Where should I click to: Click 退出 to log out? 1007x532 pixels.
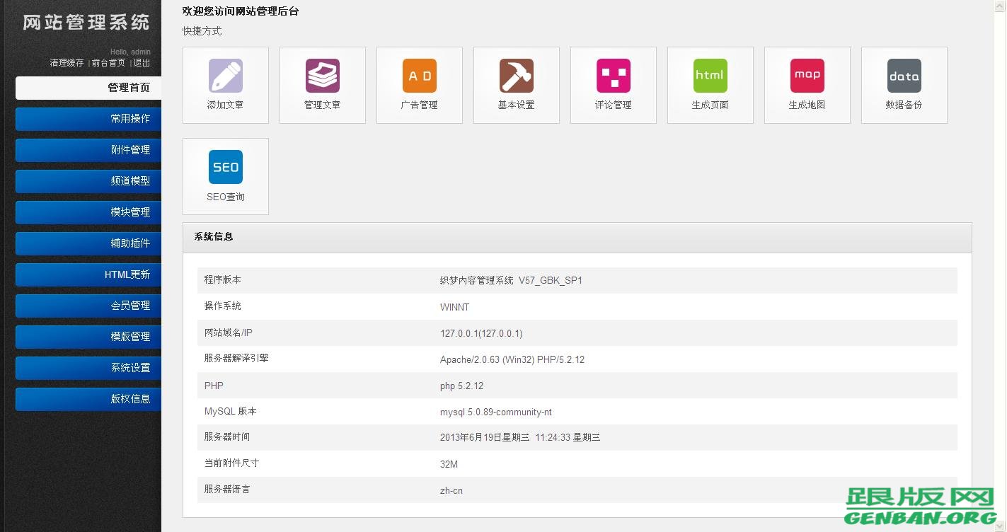(141, 62)
